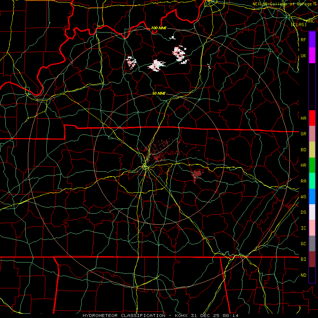The height and width of the screenshot is (318, 318).
Task: Click the 50 NMI range ring label
Action: click(x=159, y=93)
